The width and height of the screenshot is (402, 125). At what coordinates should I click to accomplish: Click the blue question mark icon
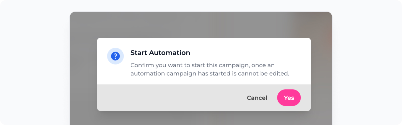[x=115, y=56]
